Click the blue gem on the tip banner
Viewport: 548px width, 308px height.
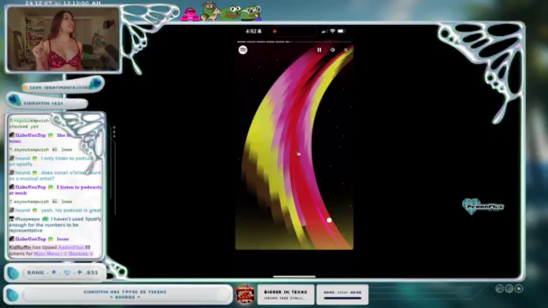tap(13, 295)
